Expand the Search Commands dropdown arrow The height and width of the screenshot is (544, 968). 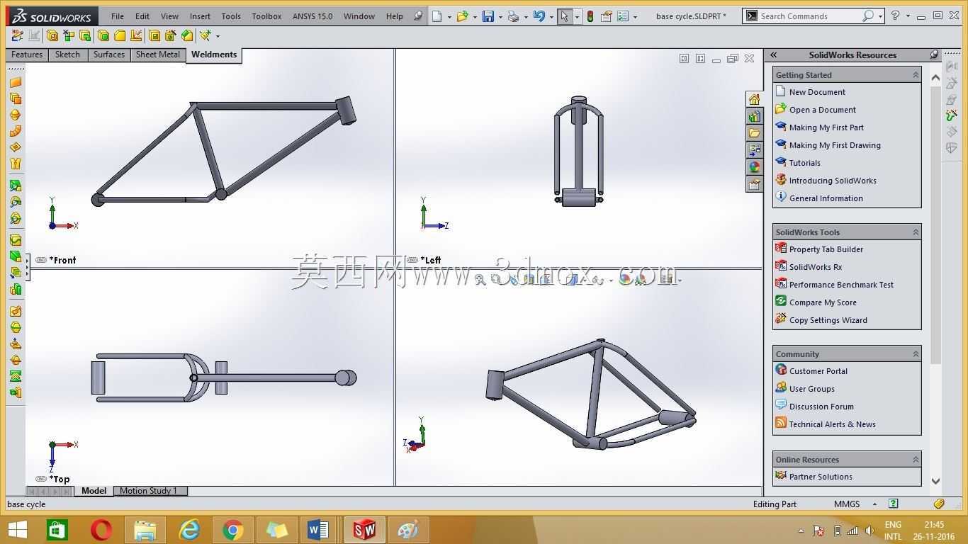click(x=880, y=16)
